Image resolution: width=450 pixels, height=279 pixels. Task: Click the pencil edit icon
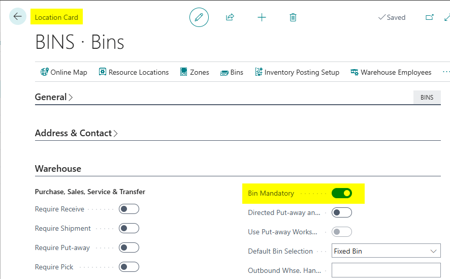click(199, 17)
